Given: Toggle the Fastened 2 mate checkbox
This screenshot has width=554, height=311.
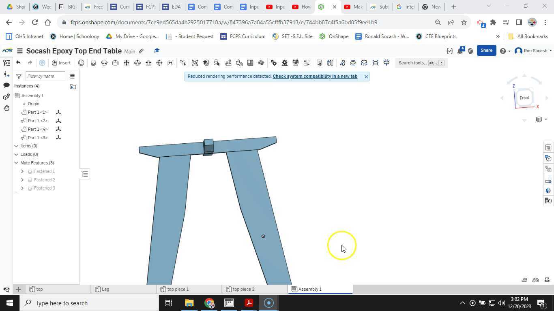Looking at the screenshot, I should click(30, 179).
